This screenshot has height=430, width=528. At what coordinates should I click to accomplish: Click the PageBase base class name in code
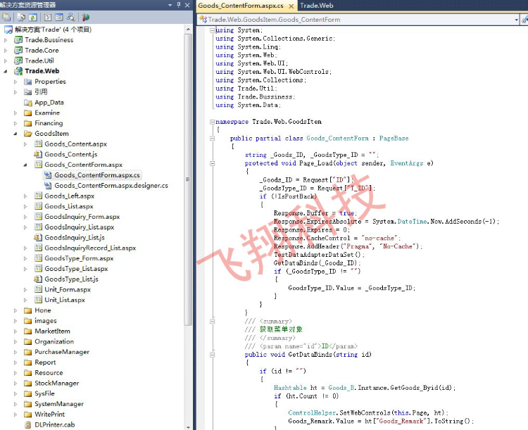(394, 139)
